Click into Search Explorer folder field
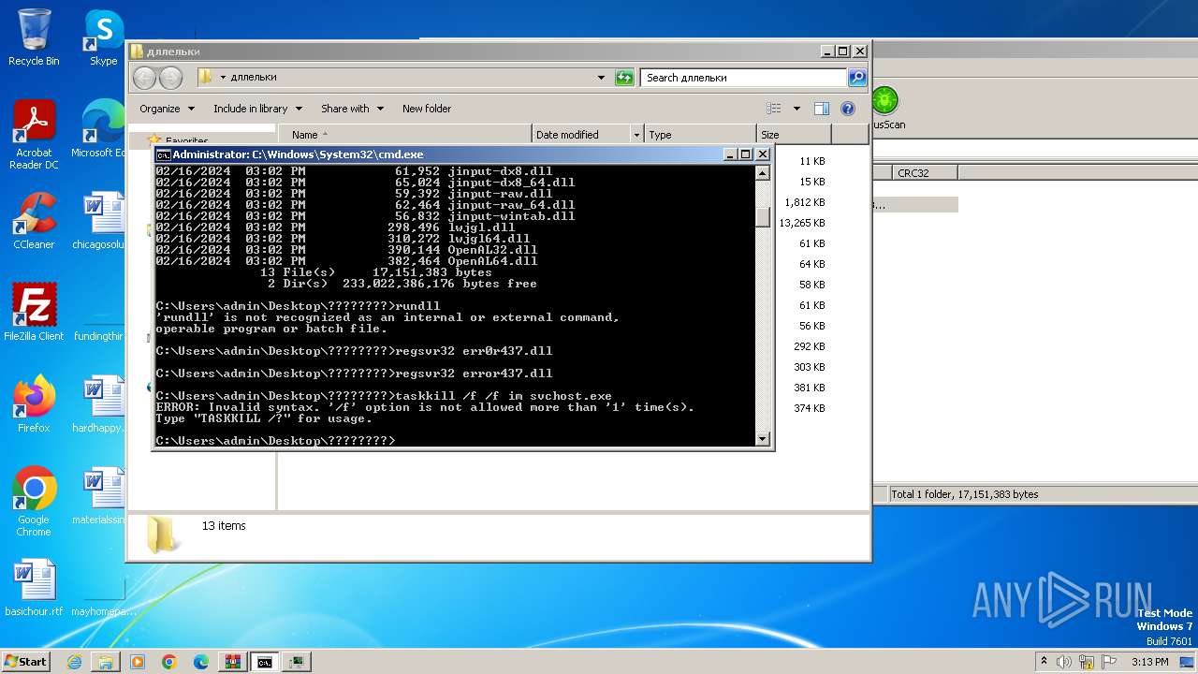The image size is (1198, 674). click(744, 78)
